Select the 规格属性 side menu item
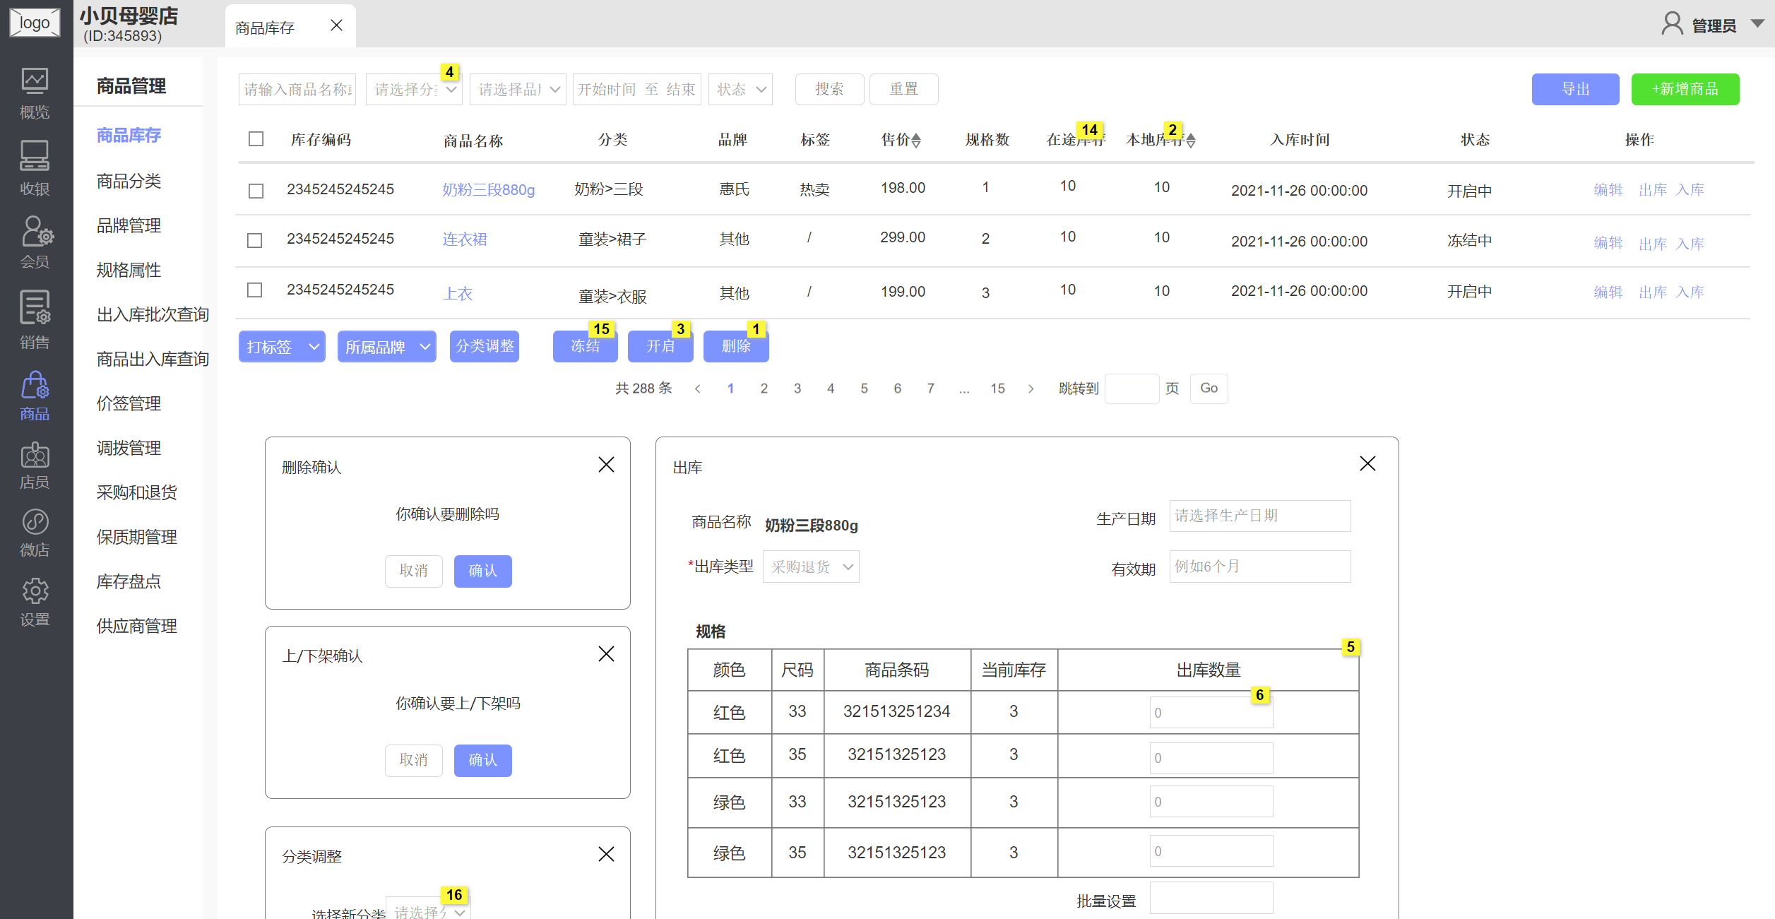 [129, 270]
